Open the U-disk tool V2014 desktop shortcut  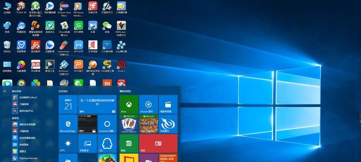pos(35,9)
